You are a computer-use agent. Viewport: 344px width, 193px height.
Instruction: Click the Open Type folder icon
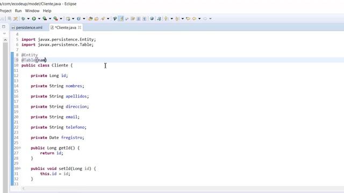click(x=90, y=19)
